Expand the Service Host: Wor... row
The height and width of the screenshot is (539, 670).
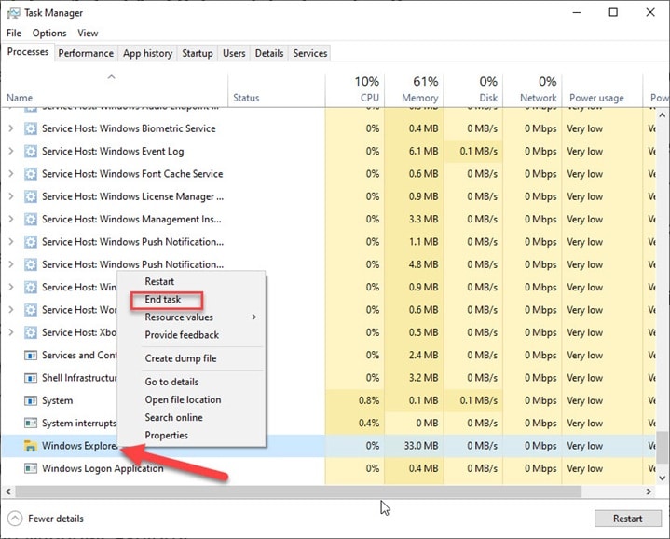[11, 309]
